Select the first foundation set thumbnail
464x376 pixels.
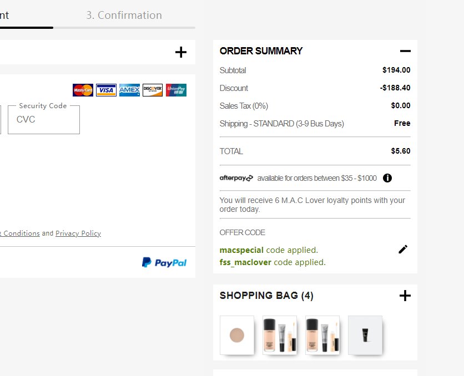(280, 335)
